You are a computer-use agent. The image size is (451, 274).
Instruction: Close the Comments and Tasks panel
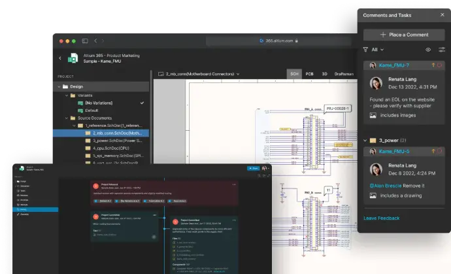coord(442,14)
